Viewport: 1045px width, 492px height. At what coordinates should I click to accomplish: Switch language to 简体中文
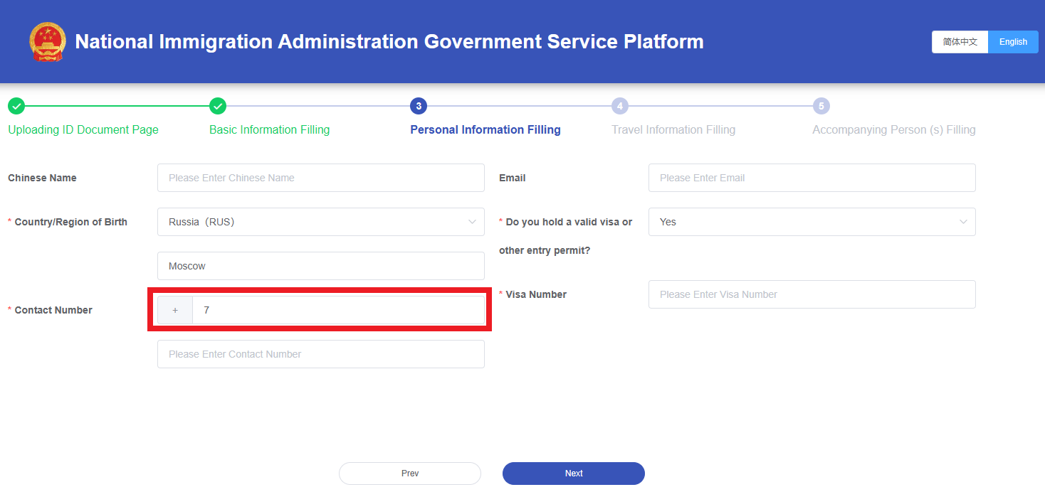pos(960,42)
